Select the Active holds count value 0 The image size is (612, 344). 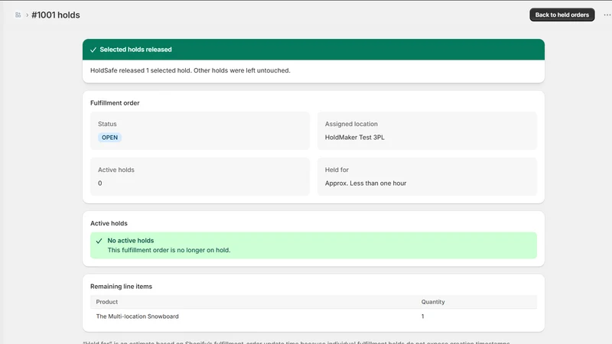pos(100,183)
